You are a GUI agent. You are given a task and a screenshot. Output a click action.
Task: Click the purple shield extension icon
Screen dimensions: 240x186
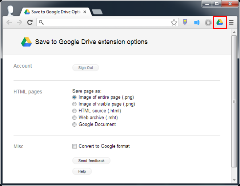pyautogui.click(x=185, y=23)
